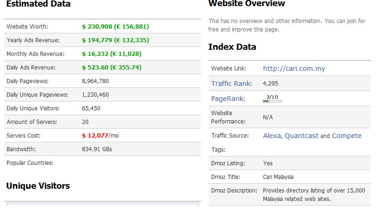Select the Daily Ads Revenue $523.60 value
The width and height of the screenshot is (386, 216).
click(x=111, y=68)
